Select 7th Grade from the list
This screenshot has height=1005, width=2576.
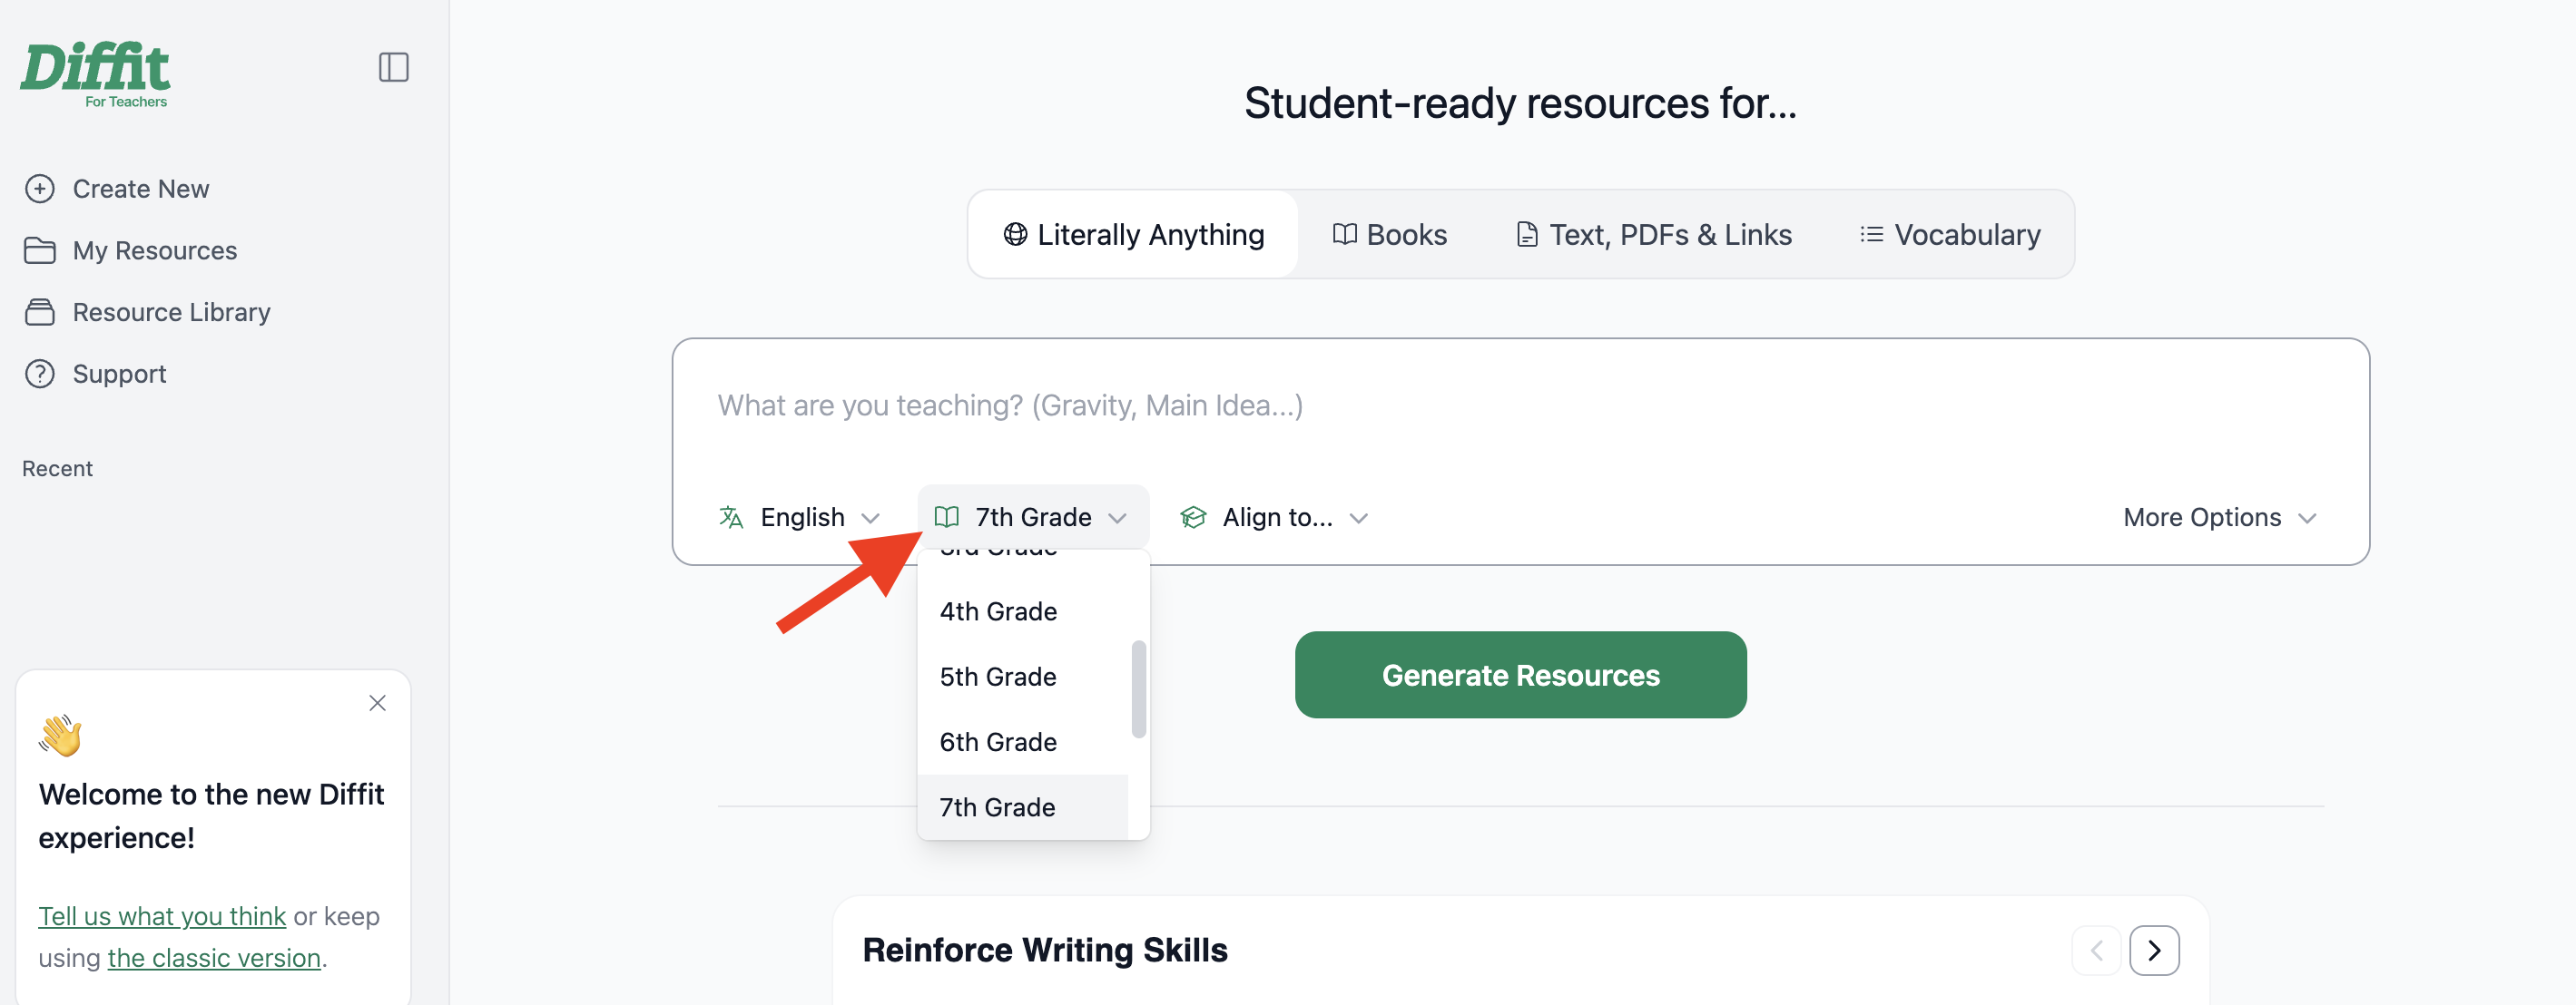click(x=1022, y=807)
